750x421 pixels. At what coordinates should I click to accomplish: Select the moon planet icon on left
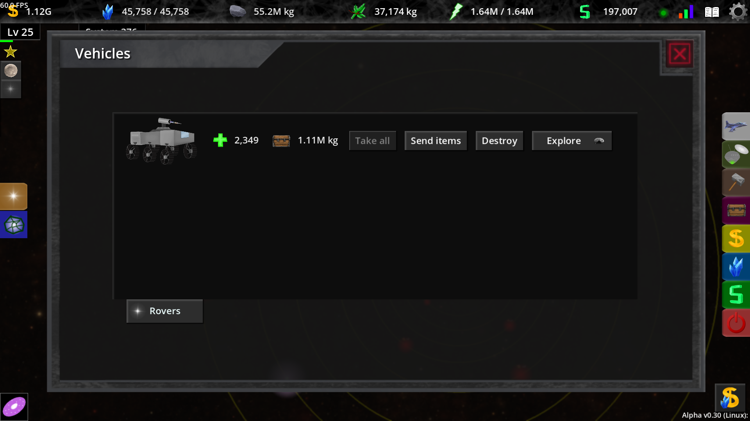pyautogui.click(x=11, y=71)
